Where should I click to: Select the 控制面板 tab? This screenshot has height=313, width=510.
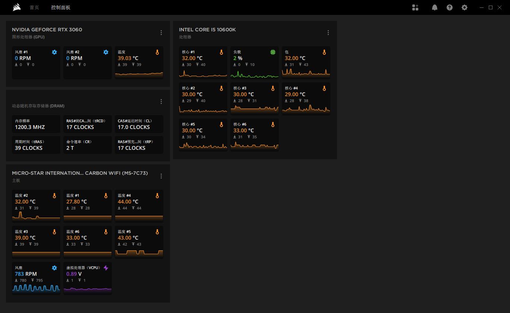(x=61, y=7)
